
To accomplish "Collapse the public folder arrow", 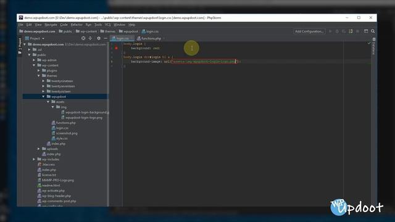I will 30,55.
